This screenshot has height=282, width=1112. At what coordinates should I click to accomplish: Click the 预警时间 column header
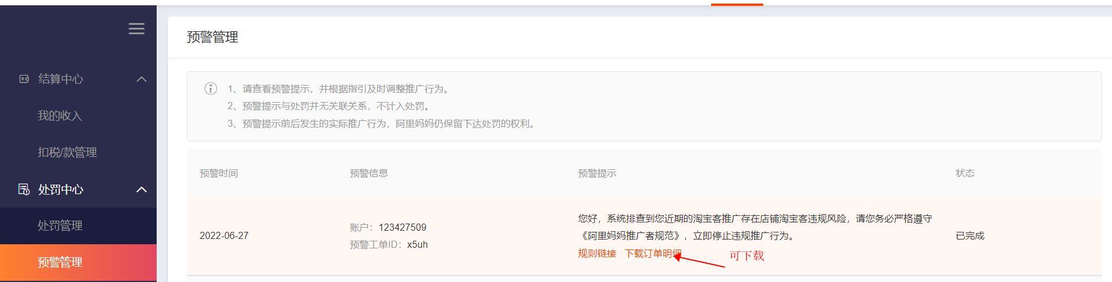(x=219, y=173)
